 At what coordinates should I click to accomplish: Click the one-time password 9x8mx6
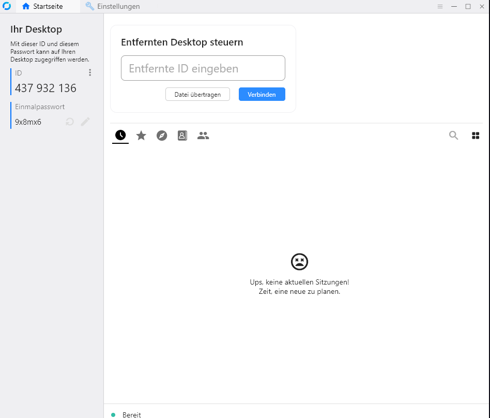click(x=28, y=122)
